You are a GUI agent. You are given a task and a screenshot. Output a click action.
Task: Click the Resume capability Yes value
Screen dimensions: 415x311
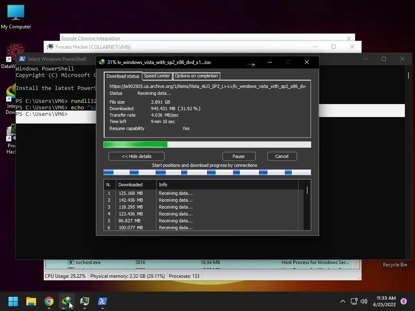pyautogui.click(x=186, y=128)
